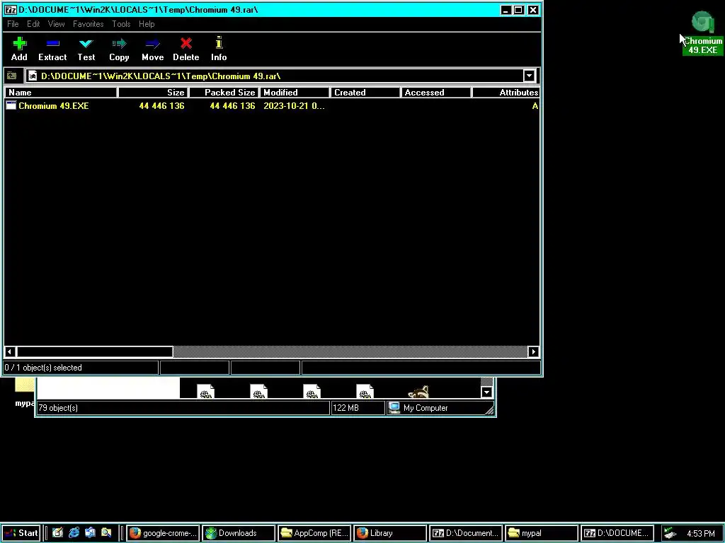Open the File menu
725x543 pixels.
13,24
